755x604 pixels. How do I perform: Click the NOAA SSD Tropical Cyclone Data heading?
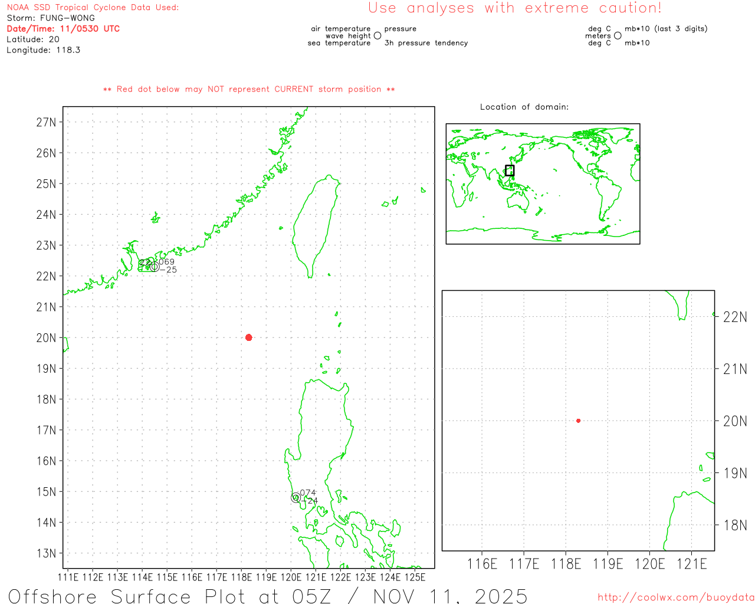pos(93,8)
